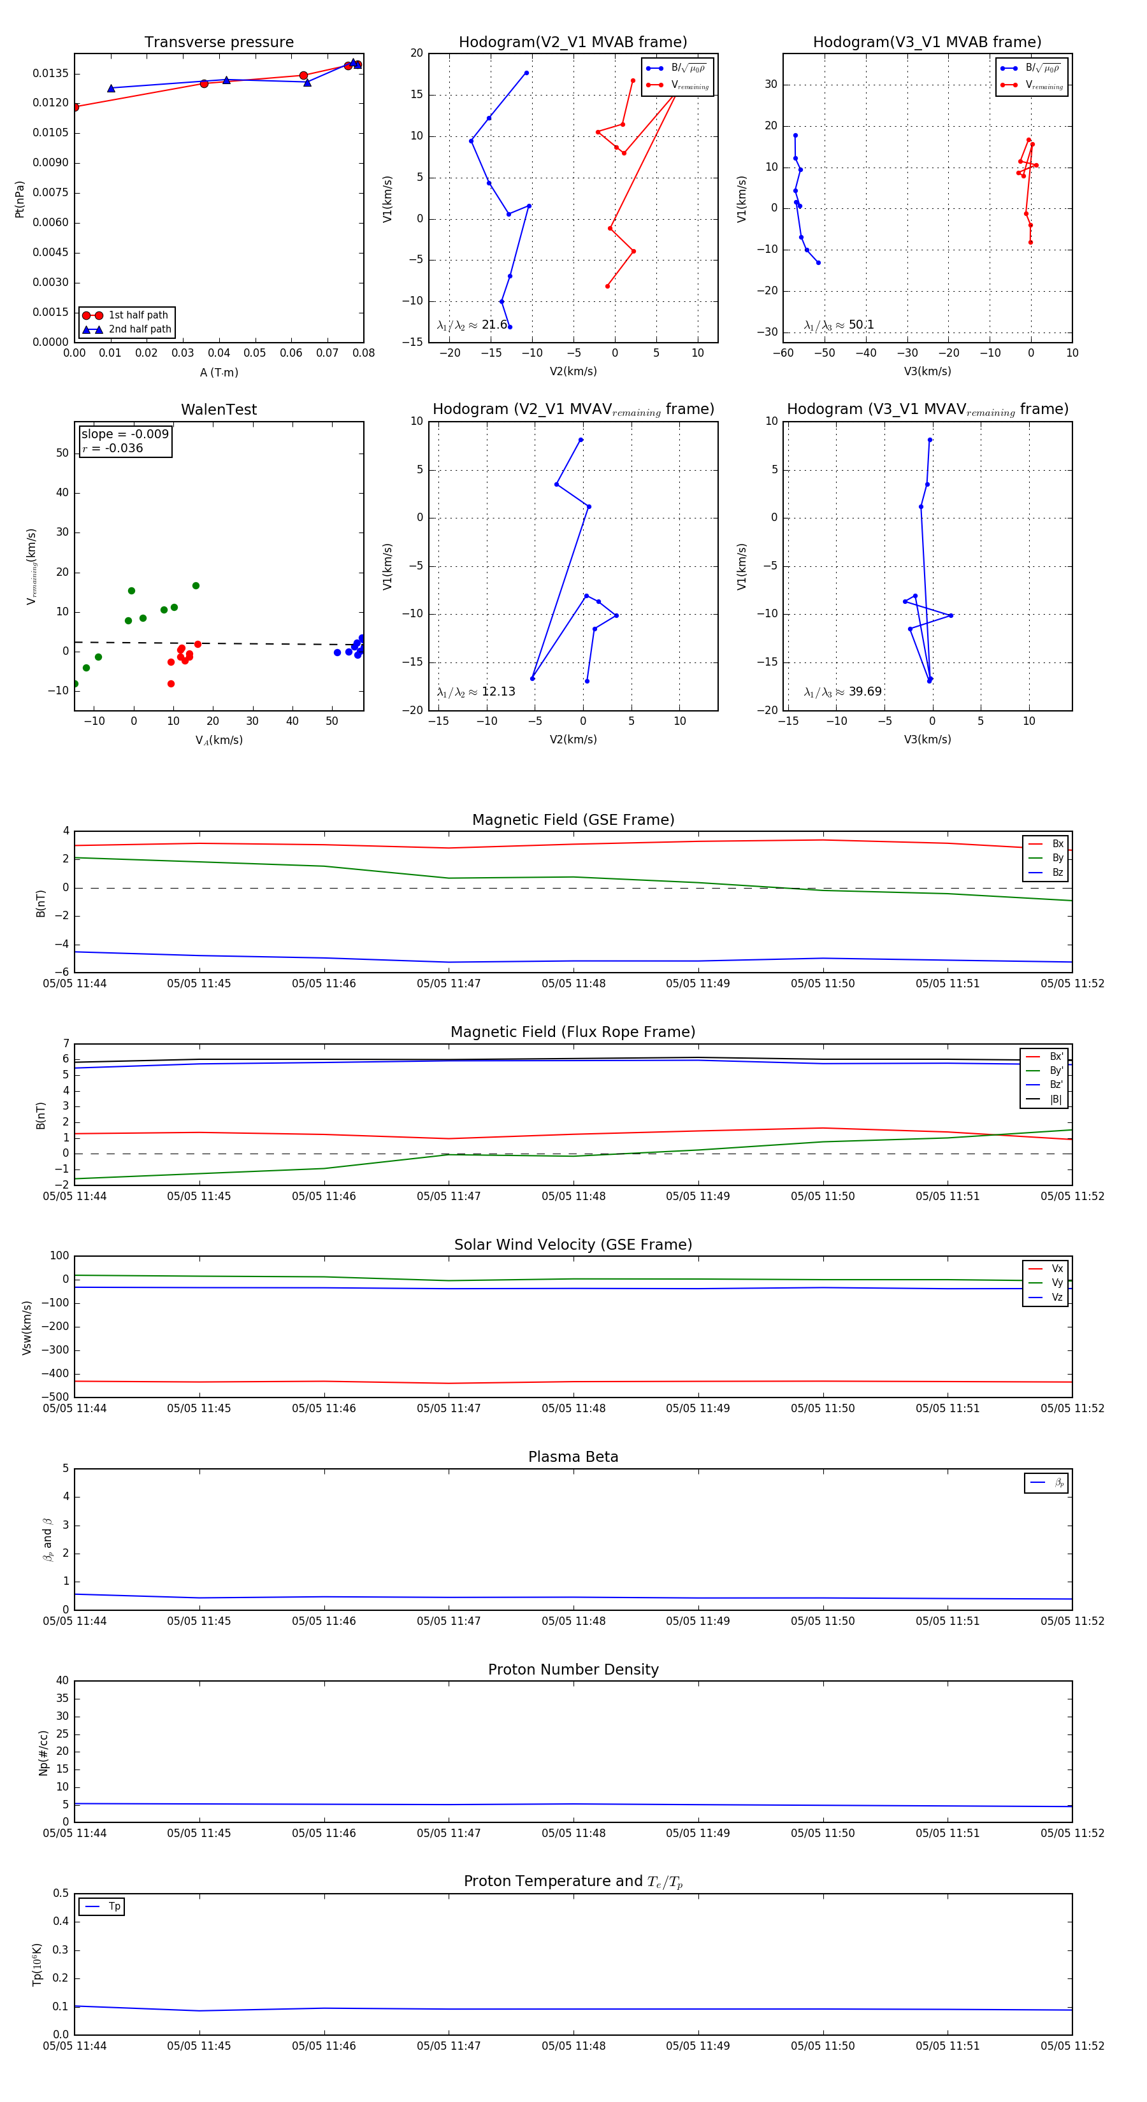The height and width of the screenshot is (2102, 1147).
Task: Click the "λ1/λ2 ≈ 12.13" annotation
Action: [476, 692]
